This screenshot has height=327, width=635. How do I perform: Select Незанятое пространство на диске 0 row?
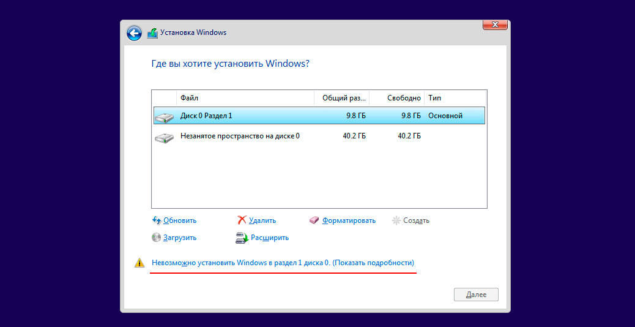click(x=319, y=136)
